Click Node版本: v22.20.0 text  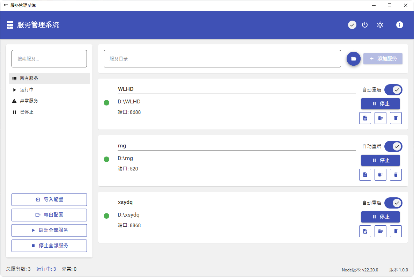(x=360, y=270)
